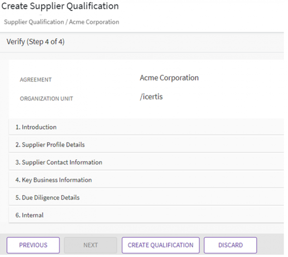Click the AGREEMENT field label
This screenshot has height=257, width=288.
[x=36, y=80]
